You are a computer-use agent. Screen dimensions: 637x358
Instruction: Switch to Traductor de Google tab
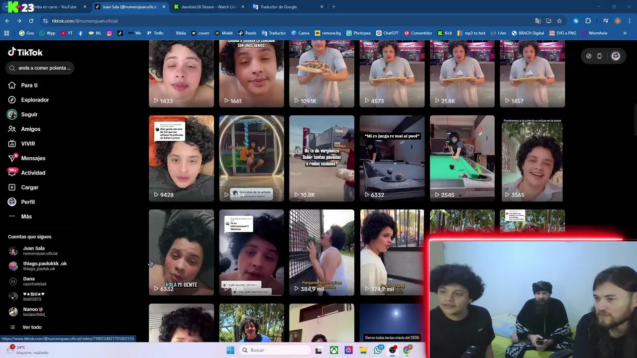(x=288, y=7)
